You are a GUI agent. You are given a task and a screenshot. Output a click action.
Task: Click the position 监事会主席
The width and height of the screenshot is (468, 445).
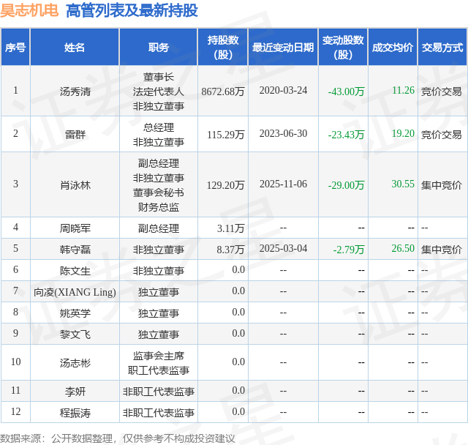tap(159, 356)
